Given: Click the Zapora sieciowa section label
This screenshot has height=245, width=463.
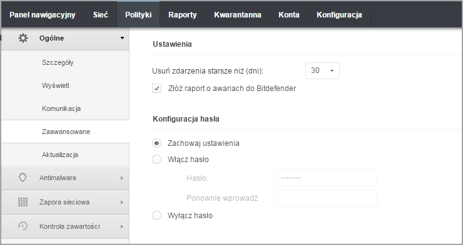Looking at the screenshot, I should point(64,203).
